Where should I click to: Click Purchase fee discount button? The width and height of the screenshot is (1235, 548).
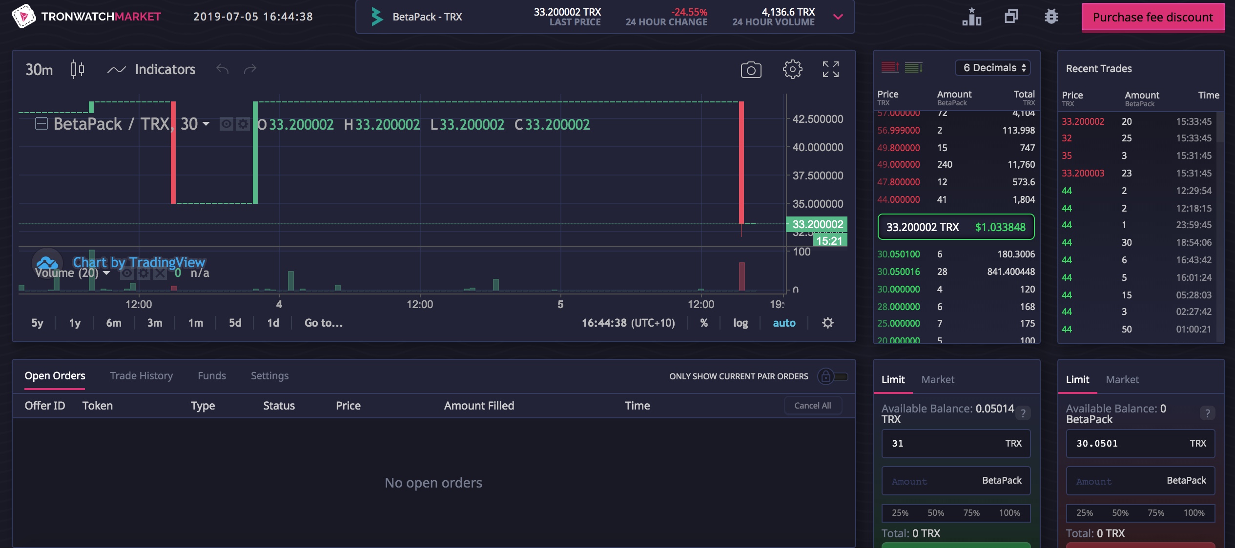click(1153, 18)
